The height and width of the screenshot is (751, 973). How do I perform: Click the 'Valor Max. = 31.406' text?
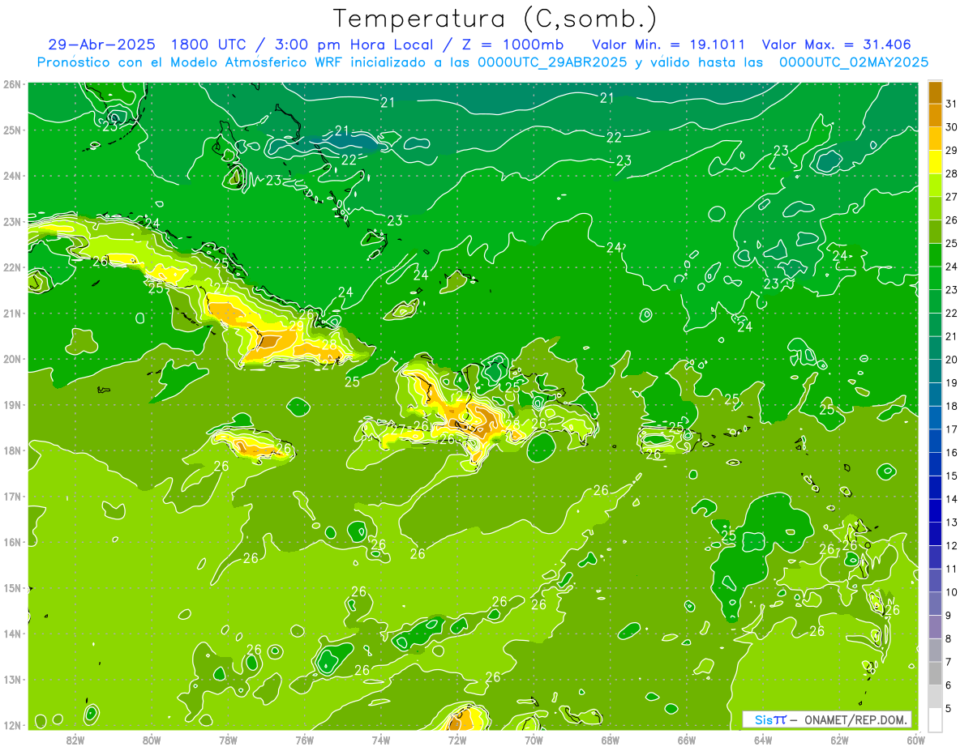click(837, 45)
